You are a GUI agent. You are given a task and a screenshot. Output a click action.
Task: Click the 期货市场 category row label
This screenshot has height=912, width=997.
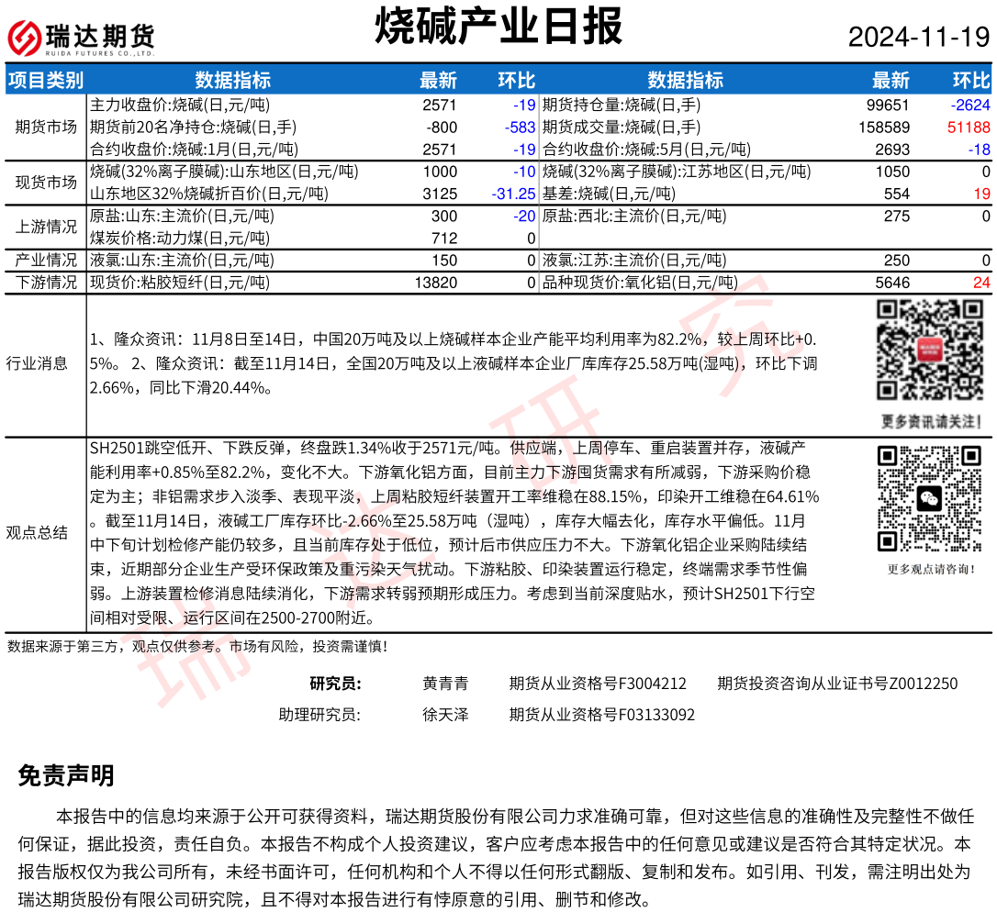(46, 127)
